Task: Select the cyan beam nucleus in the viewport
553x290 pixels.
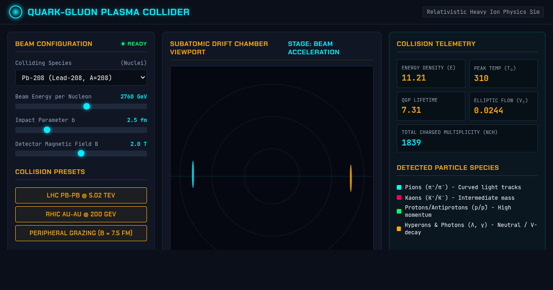Action: tap(193, 174)
